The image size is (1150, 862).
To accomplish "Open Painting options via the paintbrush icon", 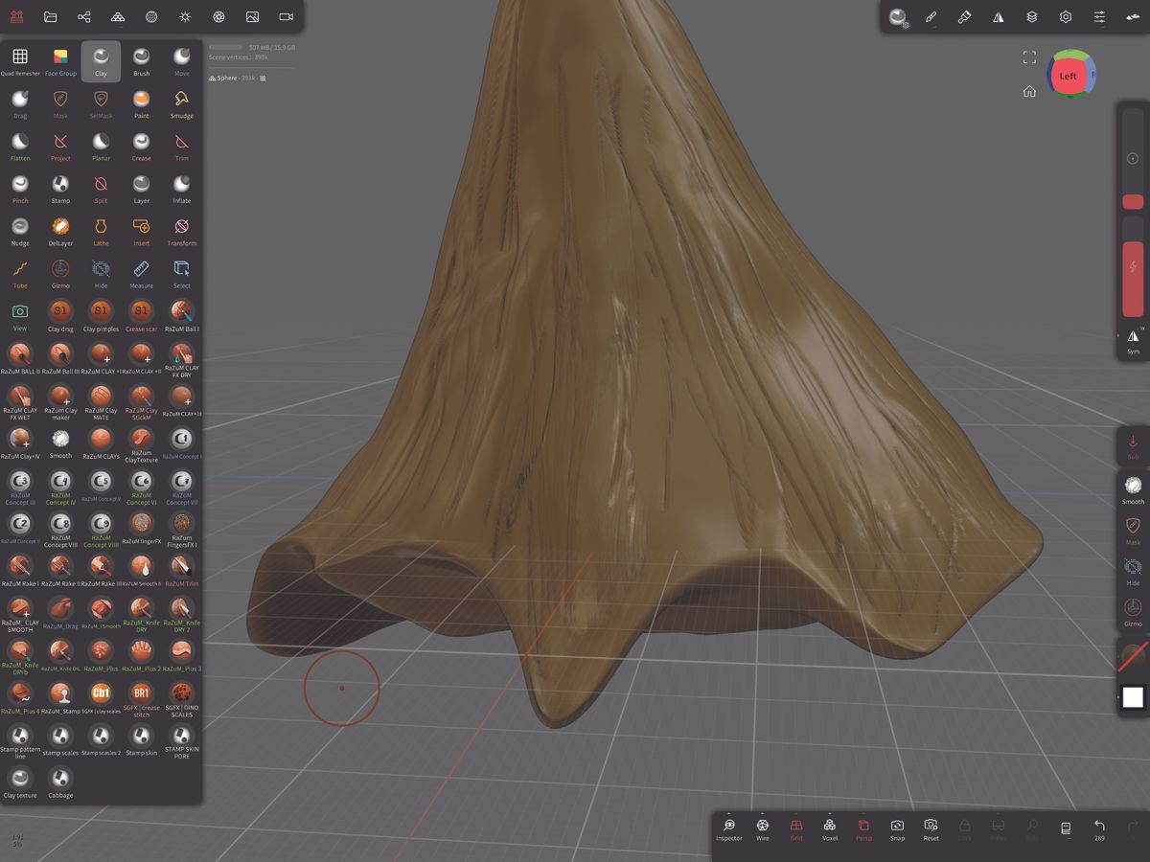I will (931, 16).
